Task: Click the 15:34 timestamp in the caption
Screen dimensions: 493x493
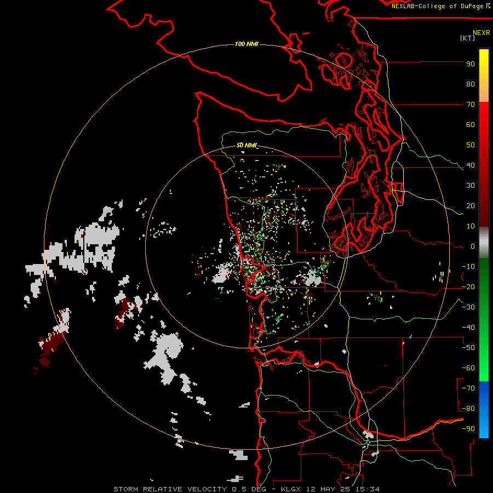Action: 368,489
